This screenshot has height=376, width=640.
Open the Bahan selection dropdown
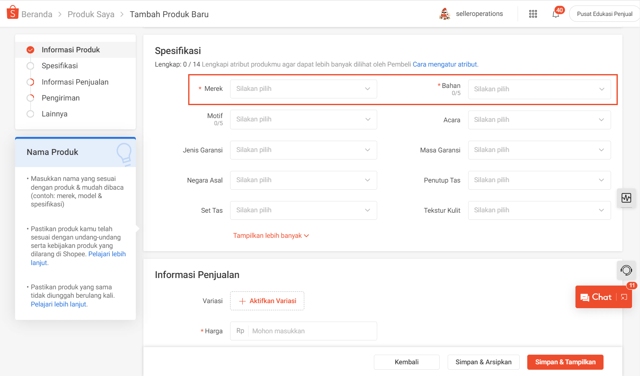coord(539,89)
